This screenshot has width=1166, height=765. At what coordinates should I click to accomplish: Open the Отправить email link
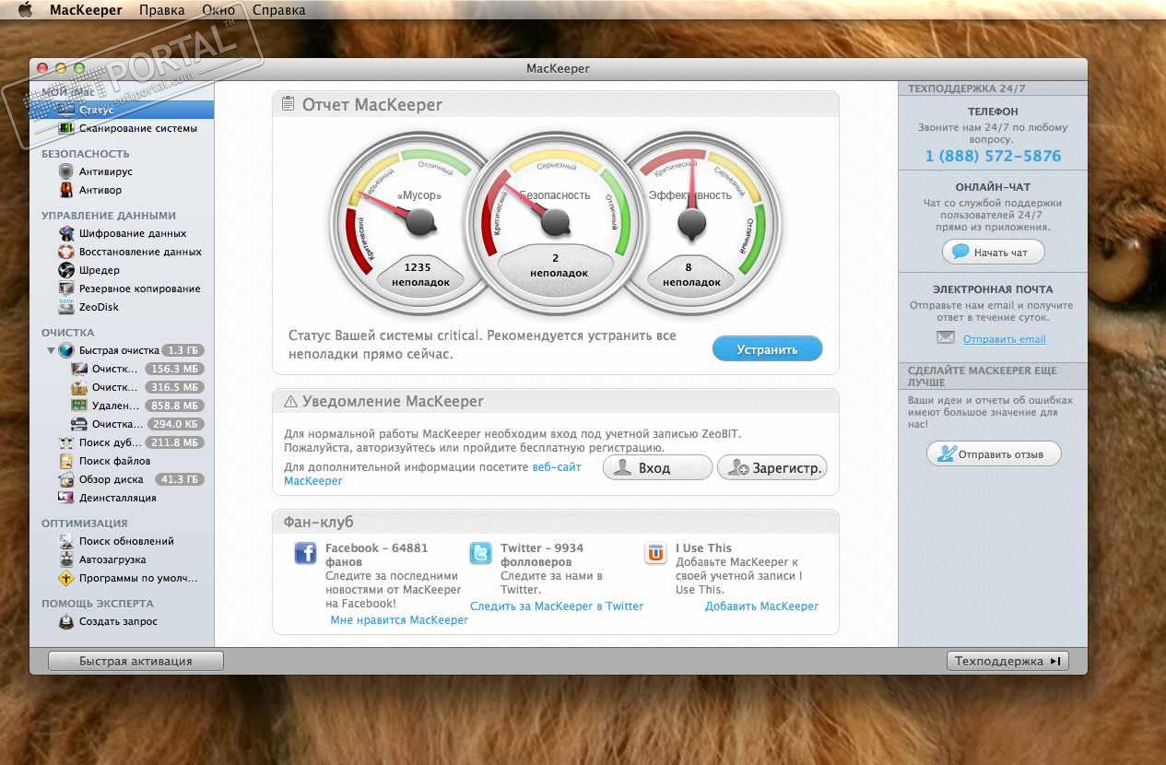1005,339
